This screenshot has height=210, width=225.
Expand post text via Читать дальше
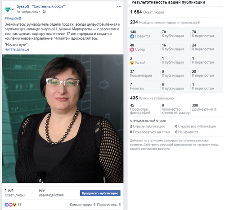pos(17,49)
